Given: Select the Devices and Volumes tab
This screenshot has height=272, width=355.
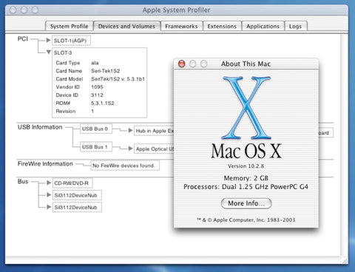Looking at the screenshot, I should (126, 27).
